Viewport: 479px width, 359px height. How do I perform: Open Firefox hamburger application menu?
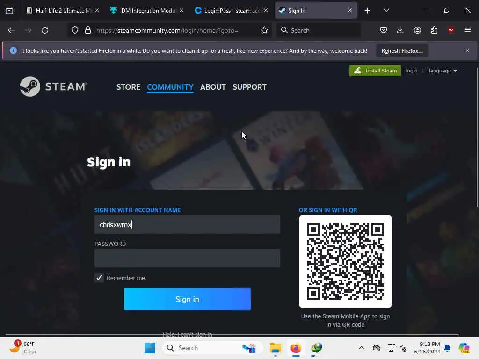pyautogui.click(x=468, y=30)
